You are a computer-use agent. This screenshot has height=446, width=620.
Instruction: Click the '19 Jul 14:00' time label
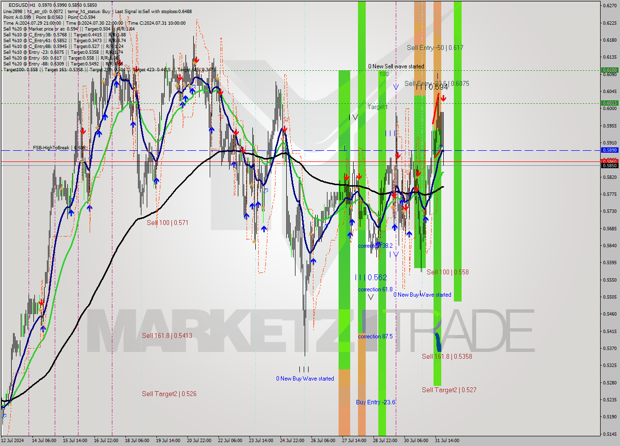click(168, 441)
